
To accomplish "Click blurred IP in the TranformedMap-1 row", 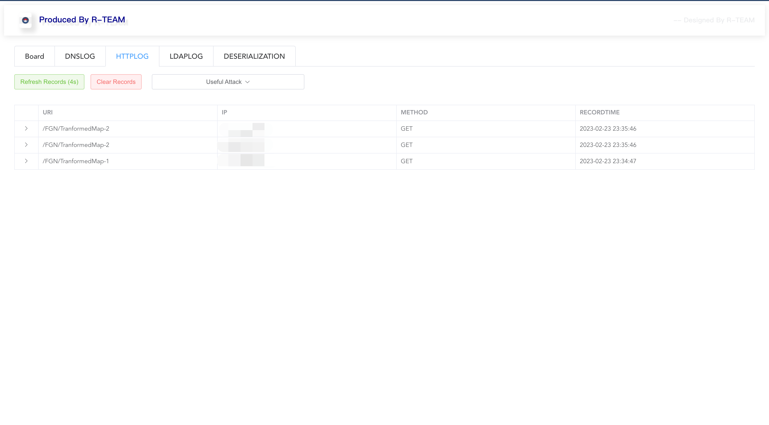I will [241, 160].
